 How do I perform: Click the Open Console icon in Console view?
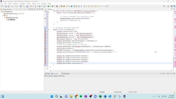[x=167, y=74]
